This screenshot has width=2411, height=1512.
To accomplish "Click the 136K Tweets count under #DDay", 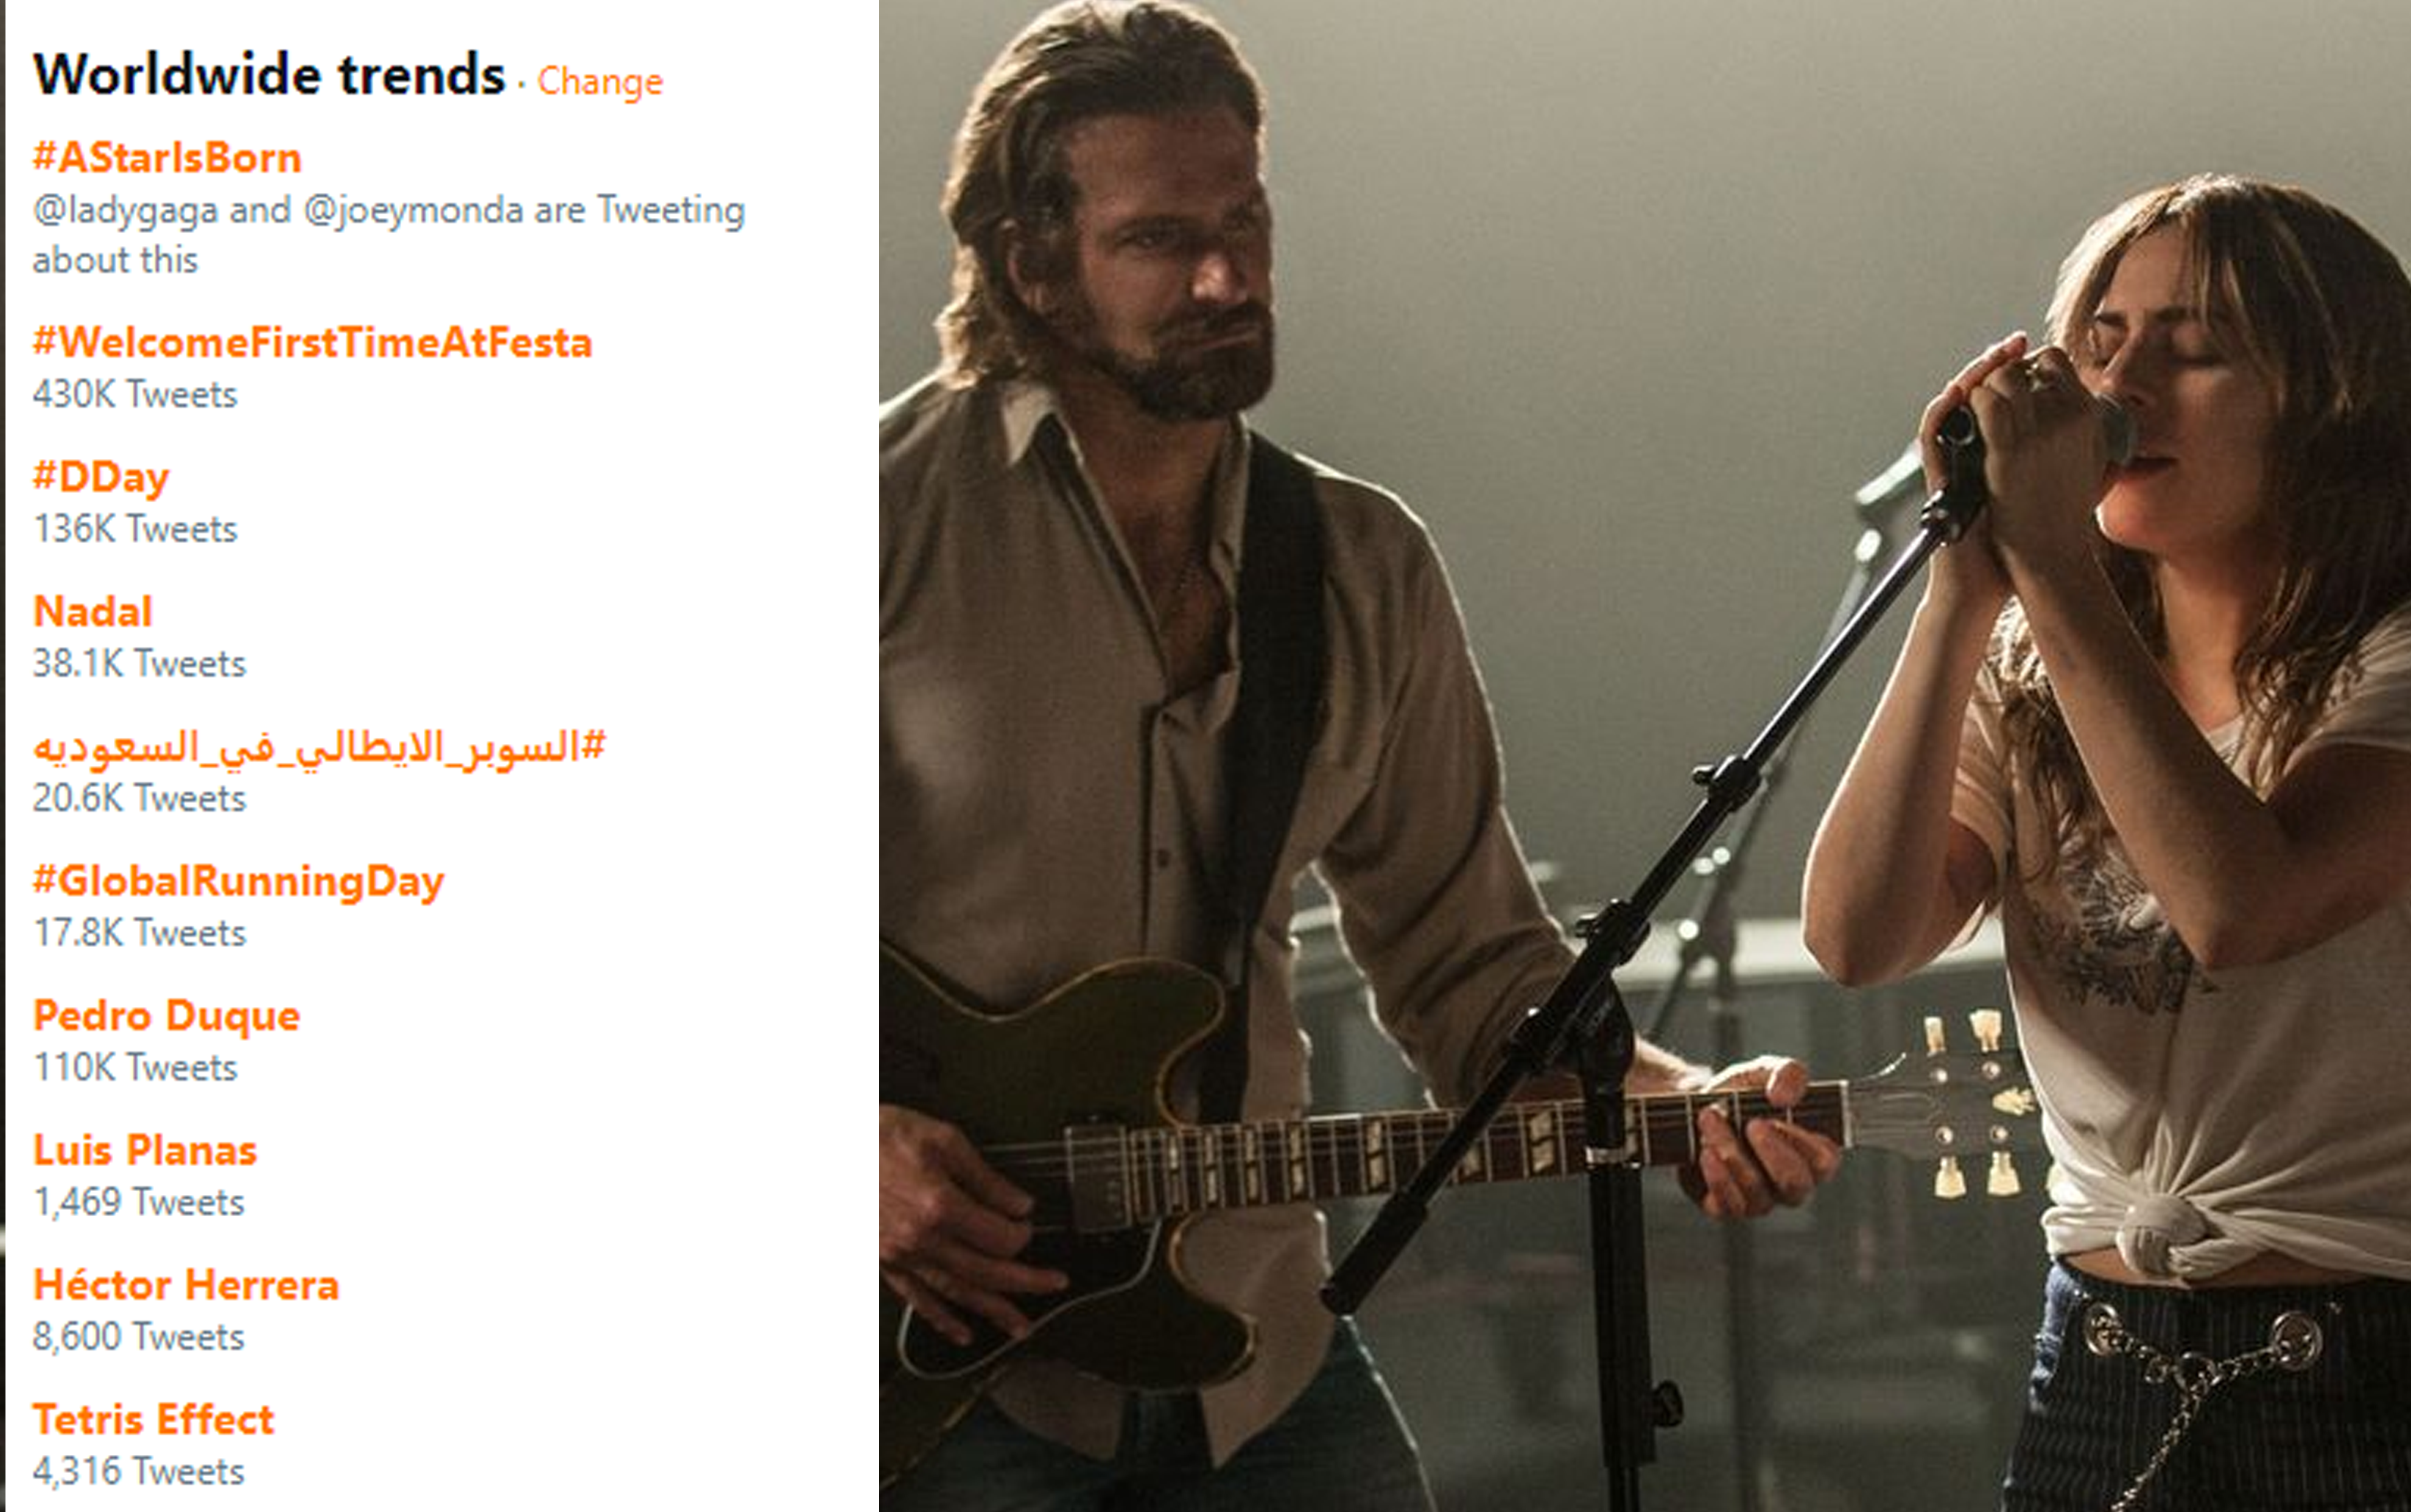I will (135, 529).
